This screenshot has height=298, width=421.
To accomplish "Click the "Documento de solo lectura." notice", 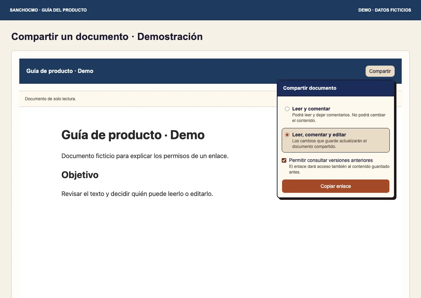I will point(51,99).
